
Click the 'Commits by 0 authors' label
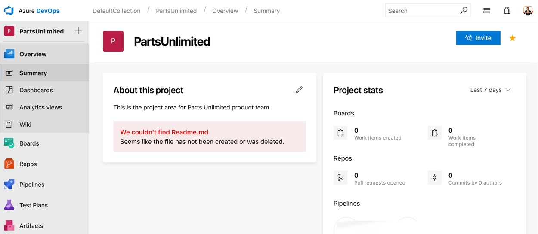tap(475, 183)
